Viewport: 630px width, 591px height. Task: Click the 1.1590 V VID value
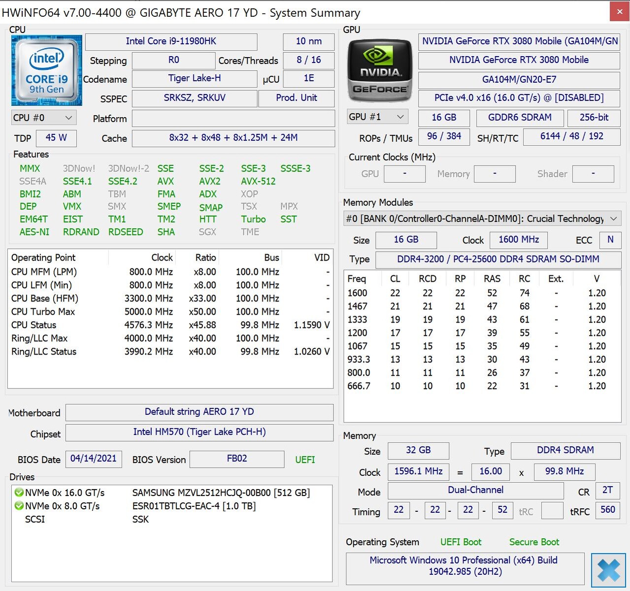coord(312,325)
